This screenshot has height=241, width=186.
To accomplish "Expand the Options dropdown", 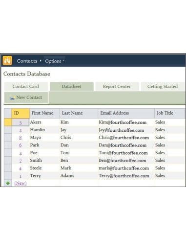I will [55, 61].
